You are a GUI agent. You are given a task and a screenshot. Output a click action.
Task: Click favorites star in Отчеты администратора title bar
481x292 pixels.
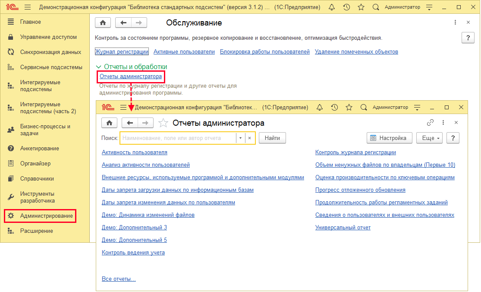(x=349, y=108)
